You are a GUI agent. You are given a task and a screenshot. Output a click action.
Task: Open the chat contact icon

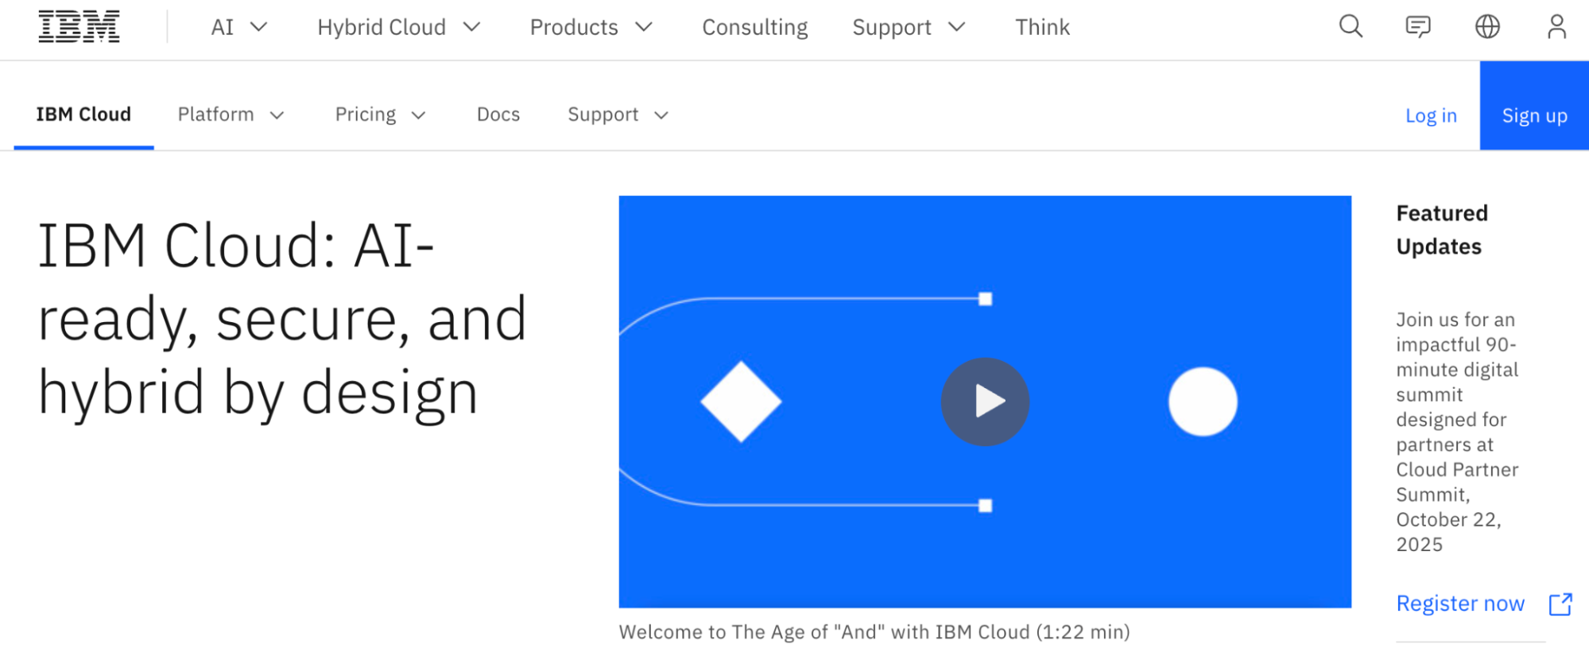1418,27
